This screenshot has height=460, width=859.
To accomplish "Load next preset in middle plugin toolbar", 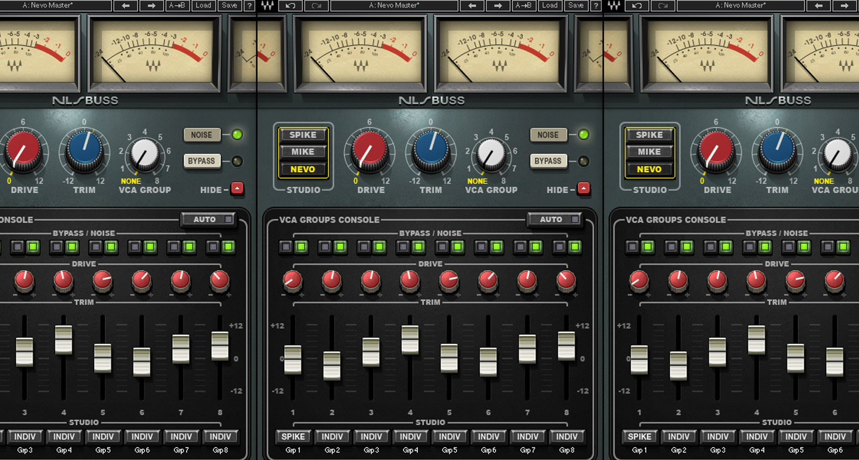I will click(x=498, y=6).
